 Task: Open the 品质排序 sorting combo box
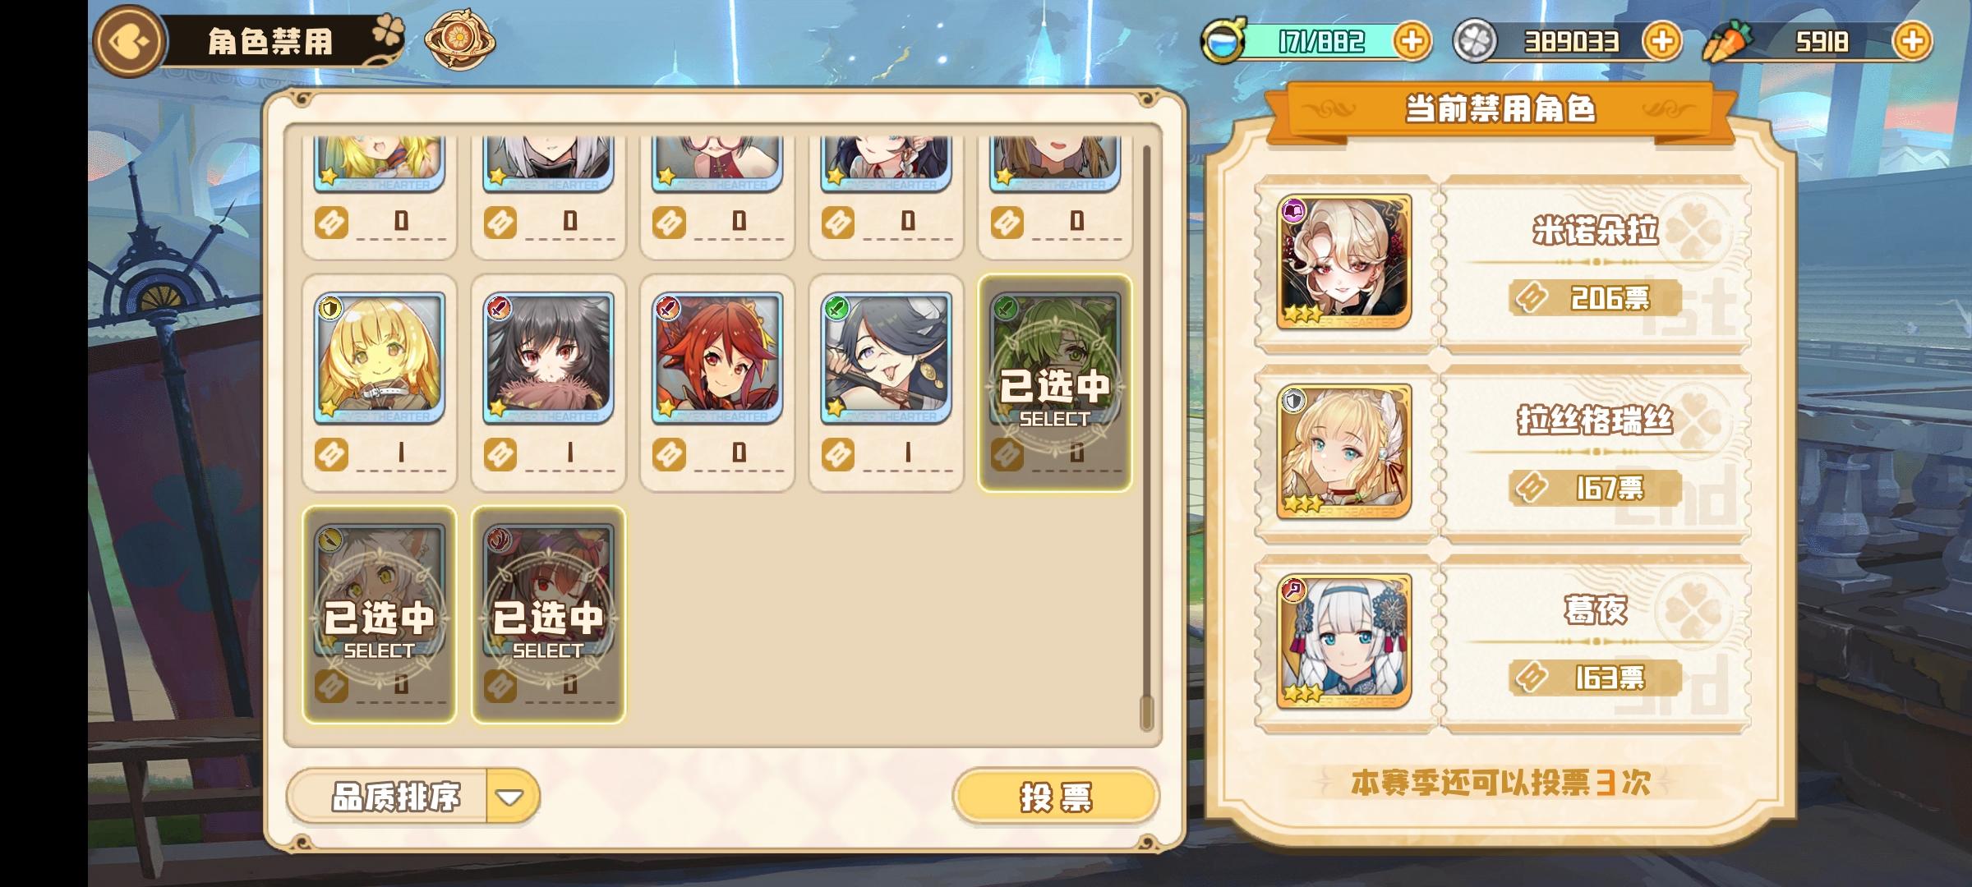click(x=413, y=797)
